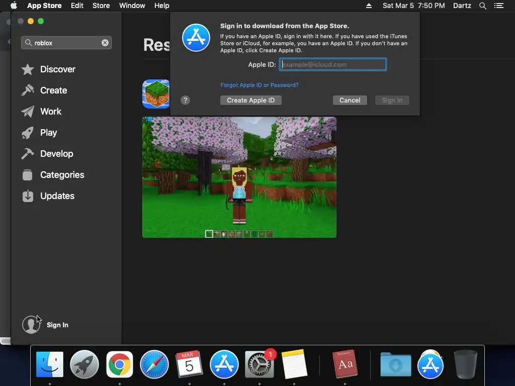Open Calendar from the Dock
515x386 pixels.
(x=189, y=364)
